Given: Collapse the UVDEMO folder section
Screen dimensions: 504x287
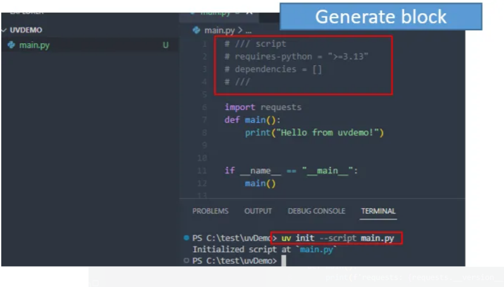Looking at the screenshot, I should pos(5,30).
